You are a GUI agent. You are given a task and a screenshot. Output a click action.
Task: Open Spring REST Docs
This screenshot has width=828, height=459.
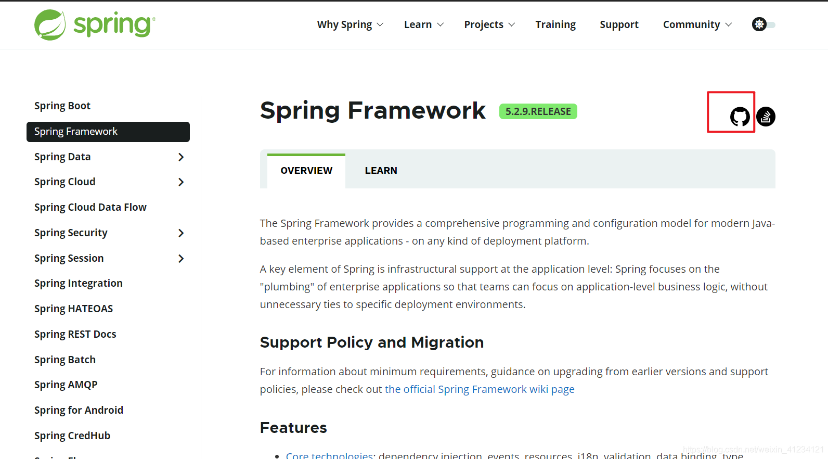point(75,334)
